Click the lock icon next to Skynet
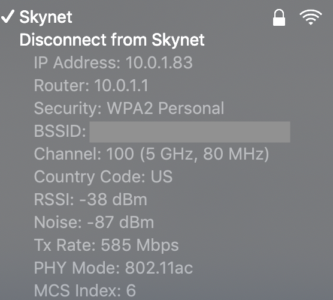The width and height of the screenshot is (333, 300). (279, 17)
